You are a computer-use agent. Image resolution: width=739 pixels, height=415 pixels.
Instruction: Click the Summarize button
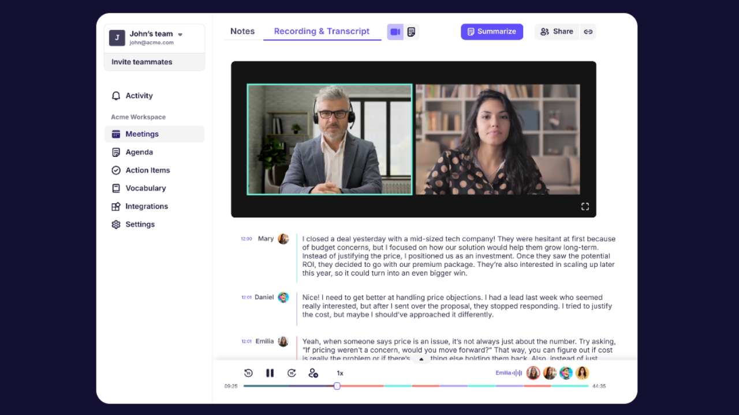coord(492,32)
